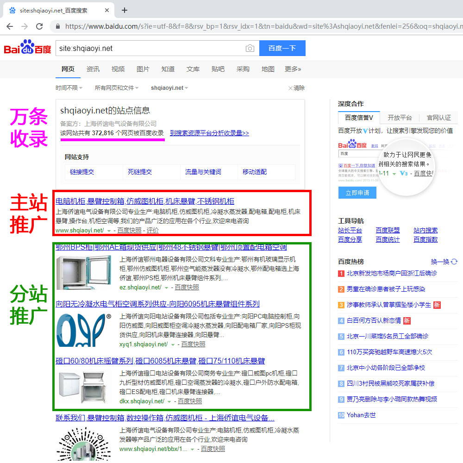Open the 站长平台 tool link
Screen dimensions: 463x463
click(x=350, y=230)
